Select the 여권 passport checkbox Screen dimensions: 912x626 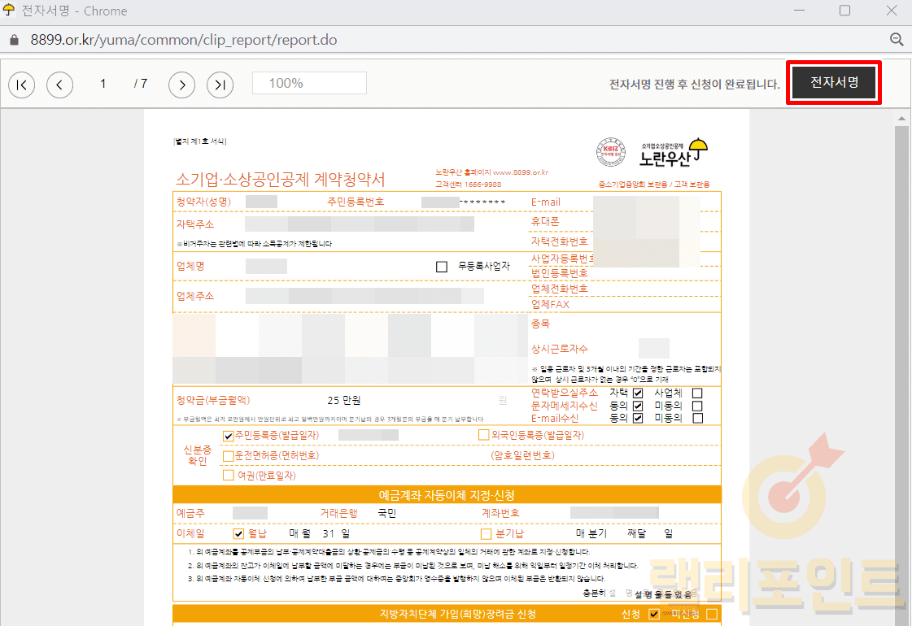coord(229,475)
